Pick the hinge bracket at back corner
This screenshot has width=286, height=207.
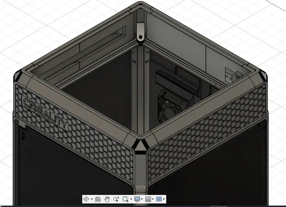point(140,32)
